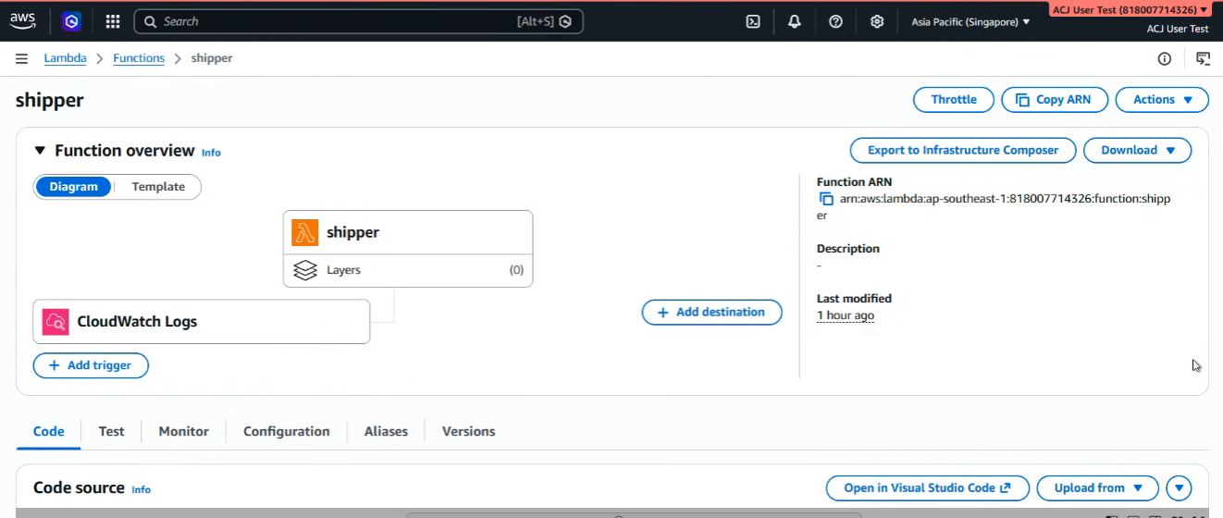Open the Code source Info link
1223x518 pixels.
click(x=141, y=489)
